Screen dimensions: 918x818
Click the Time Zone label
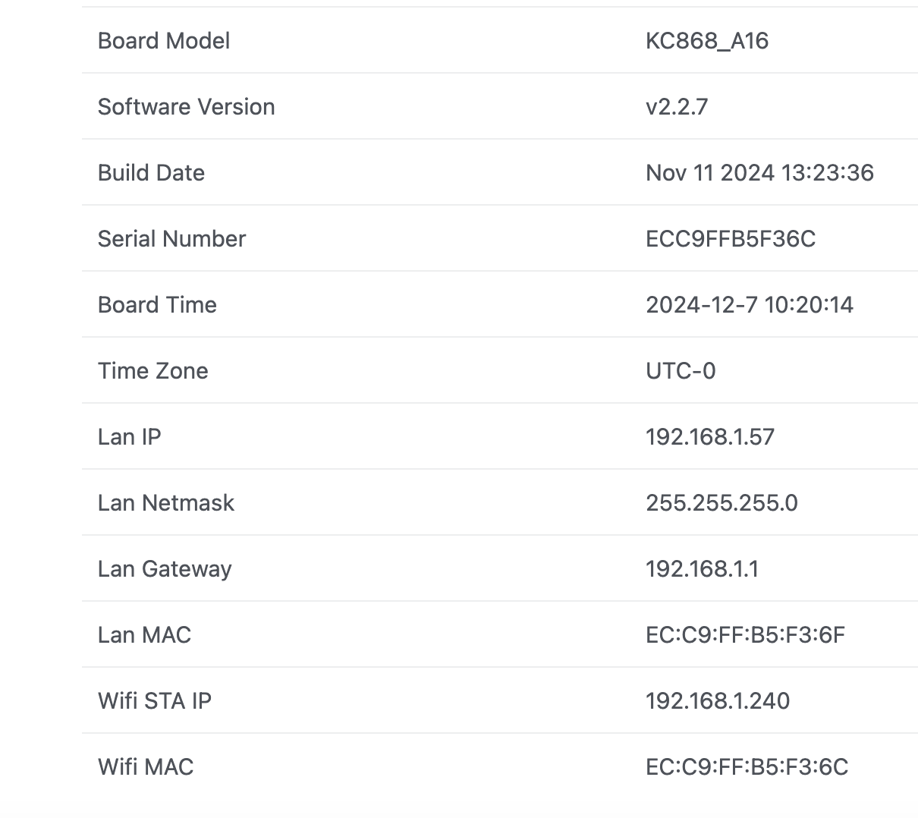pos(152,371)
